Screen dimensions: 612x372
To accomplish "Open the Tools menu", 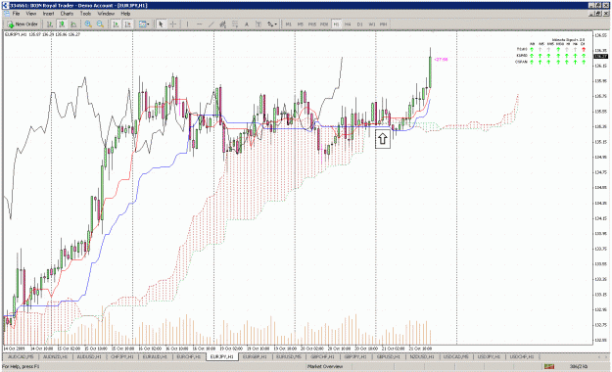I will (85, 14).
